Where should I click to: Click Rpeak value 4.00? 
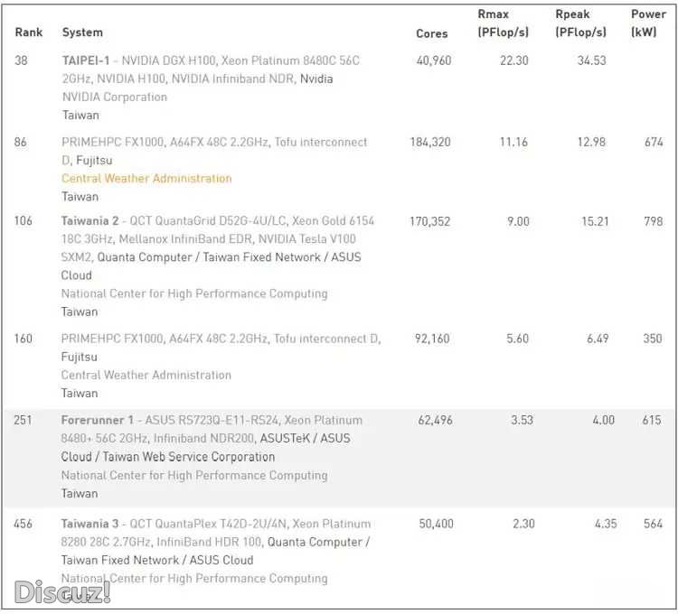point(603,420)
